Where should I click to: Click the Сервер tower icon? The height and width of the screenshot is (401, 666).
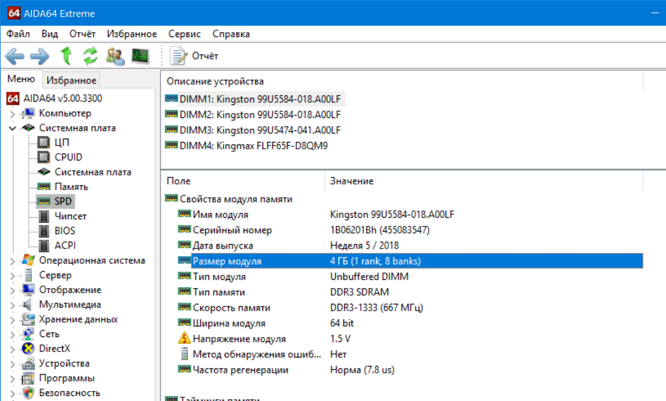pos(28,275)
